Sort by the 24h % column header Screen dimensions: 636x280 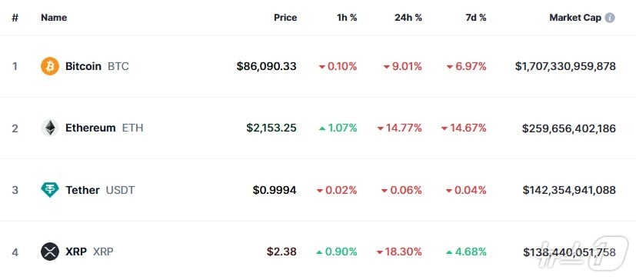coord(408,18)
